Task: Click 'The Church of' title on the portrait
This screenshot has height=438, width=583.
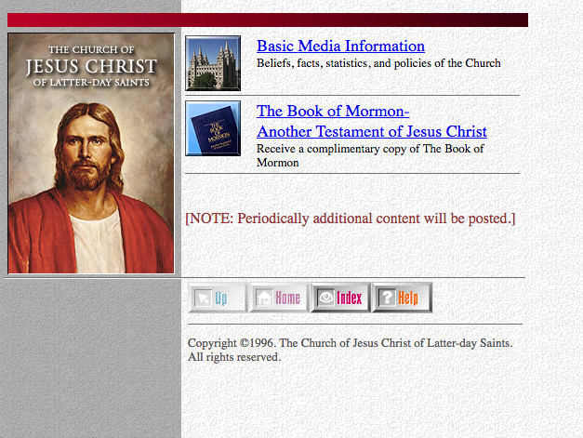Action: point(91,49)
